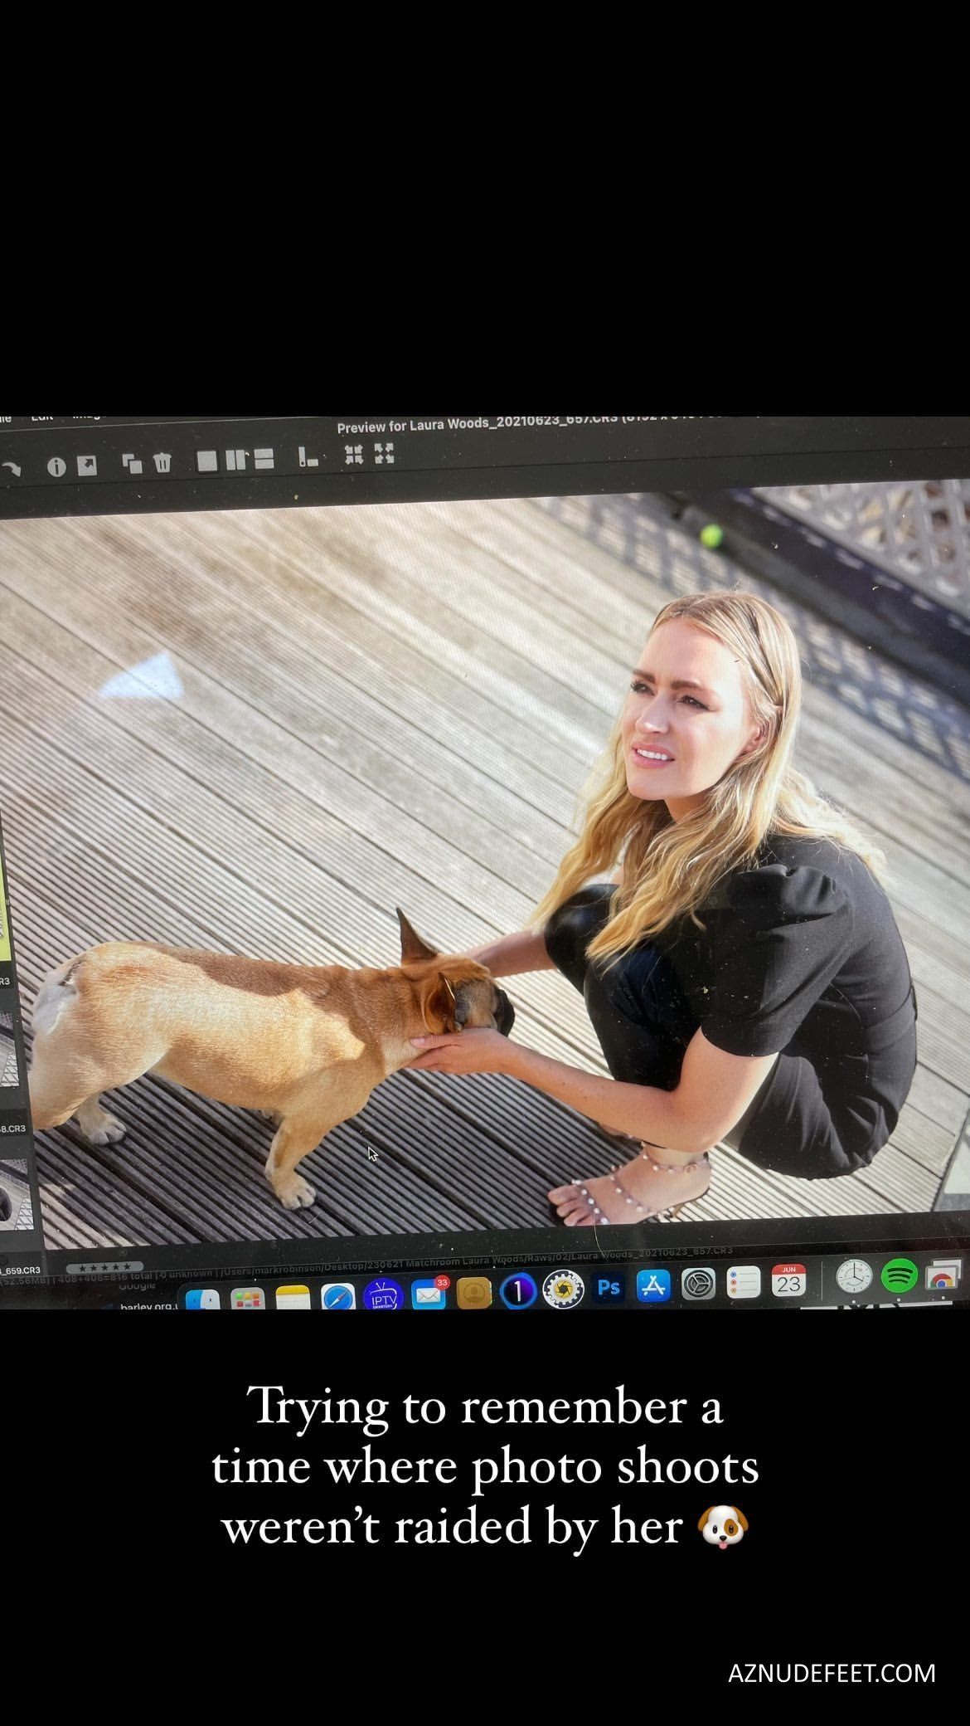Click the five-star rating bar

click(104, 1267)
